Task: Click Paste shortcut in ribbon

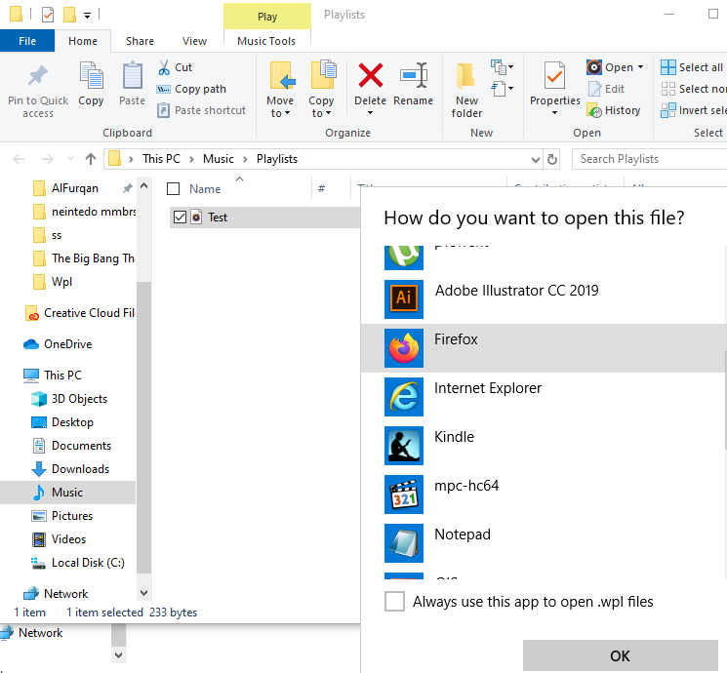Action: click(201, 110)
